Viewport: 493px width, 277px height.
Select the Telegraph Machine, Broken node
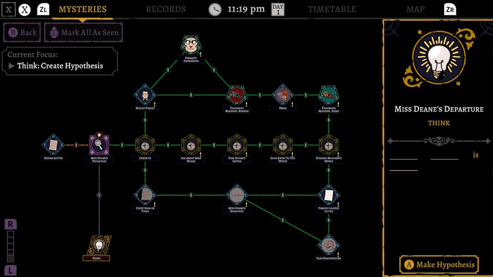[x=237, y=95]
